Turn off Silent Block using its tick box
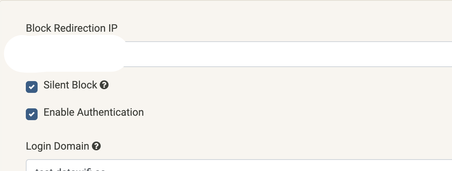 pos(32,87)
